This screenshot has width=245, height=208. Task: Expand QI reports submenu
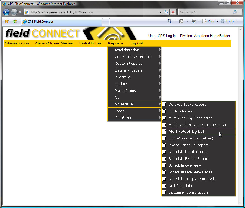click(134, 97)
